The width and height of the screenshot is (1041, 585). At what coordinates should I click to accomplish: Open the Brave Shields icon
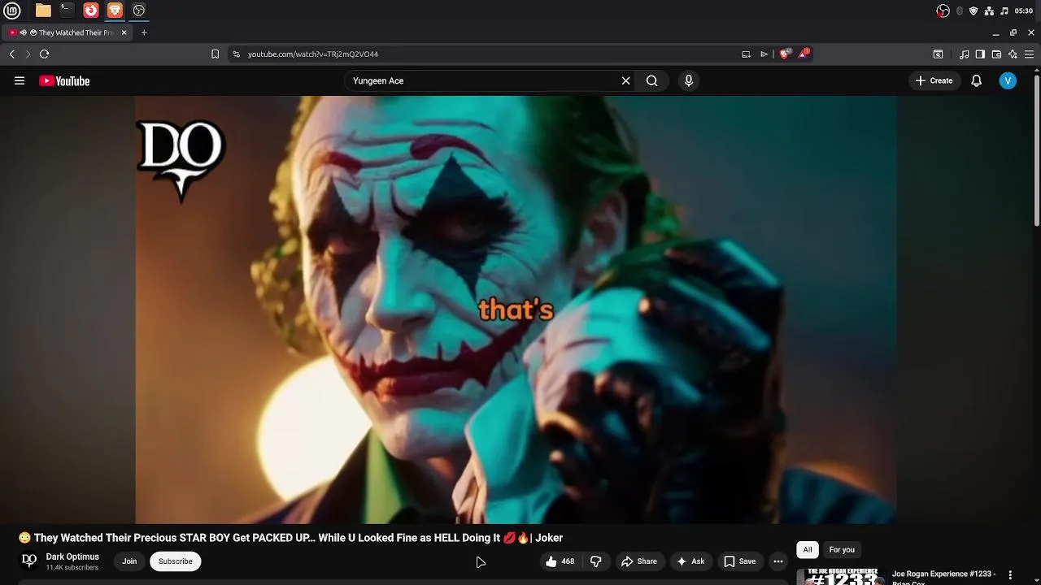(x=784, y=54)
